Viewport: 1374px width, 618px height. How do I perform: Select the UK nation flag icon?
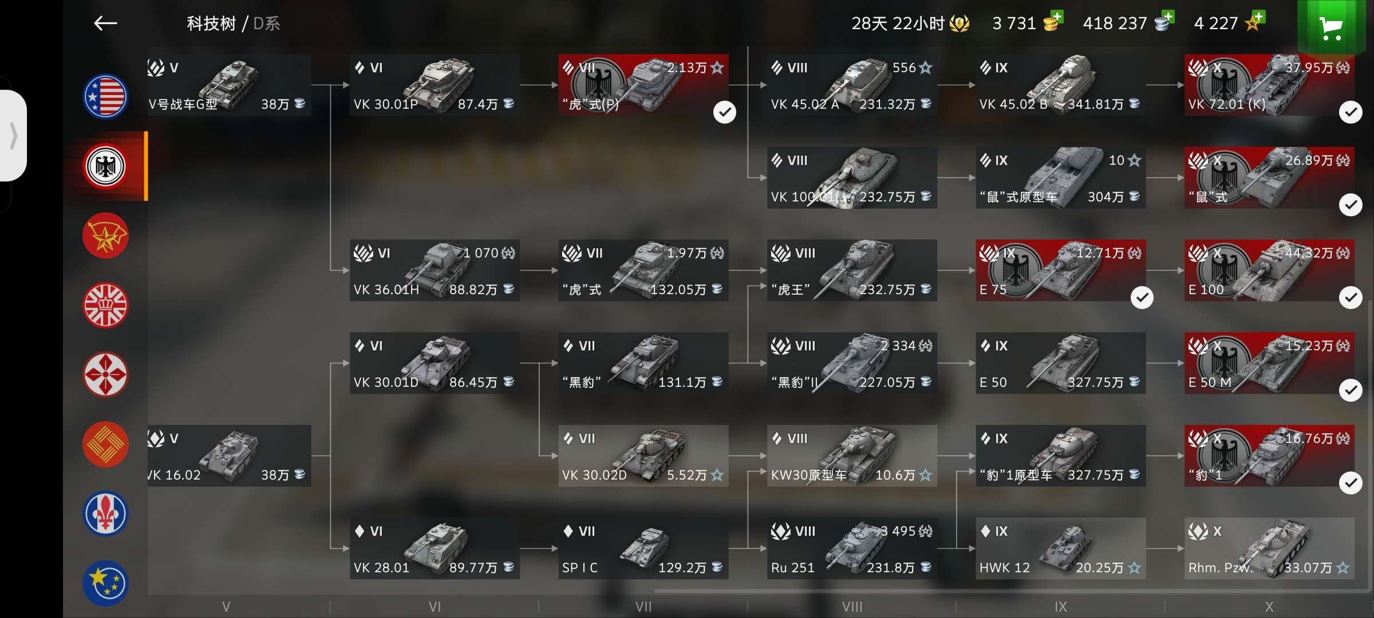[105, 305]
